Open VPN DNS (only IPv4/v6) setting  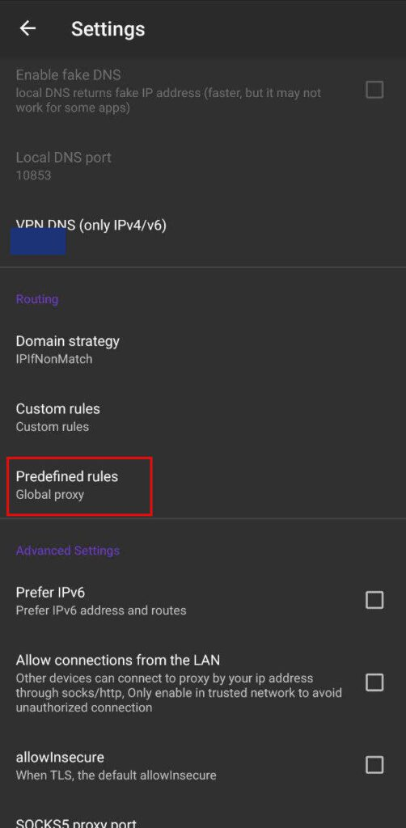click(x=203, y=234)
